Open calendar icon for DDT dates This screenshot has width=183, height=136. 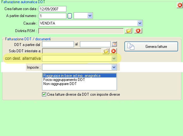114,44
